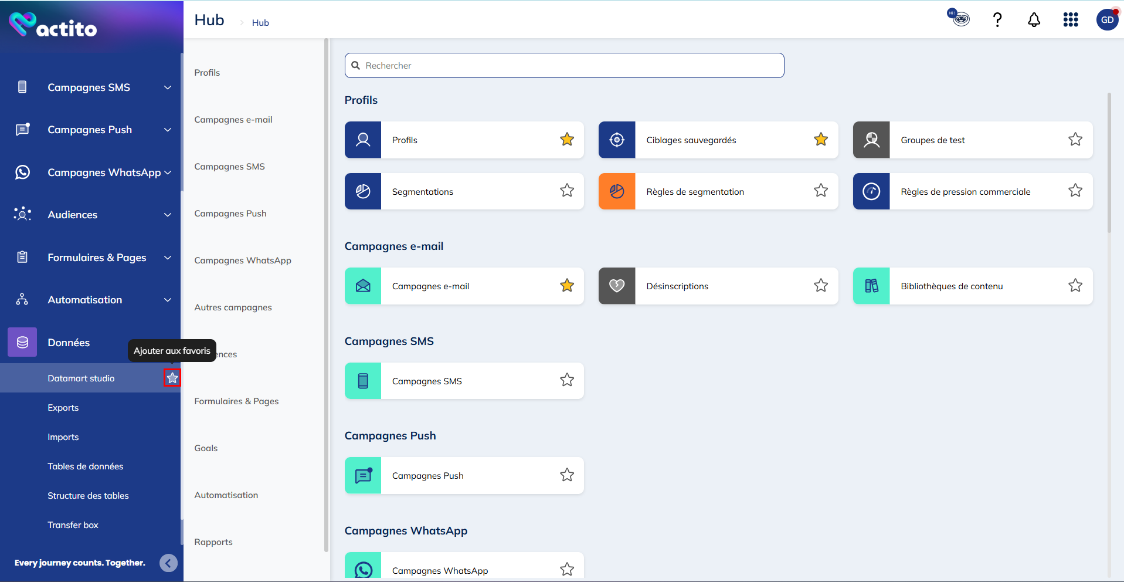Unfavorite the Profils tile star

click(x=566, y=140)
